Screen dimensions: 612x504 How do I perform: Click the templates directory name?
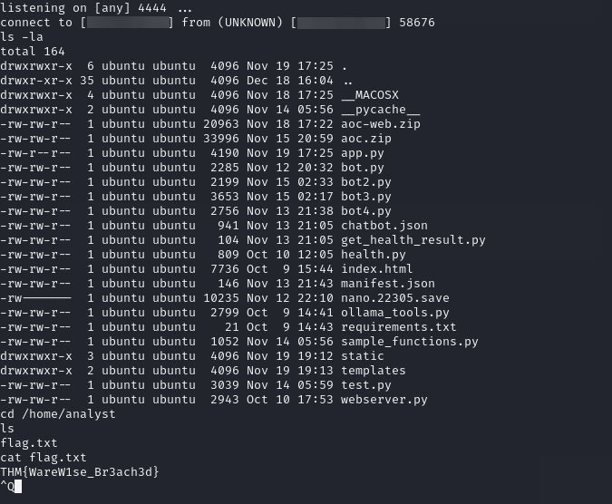point(374,371)
